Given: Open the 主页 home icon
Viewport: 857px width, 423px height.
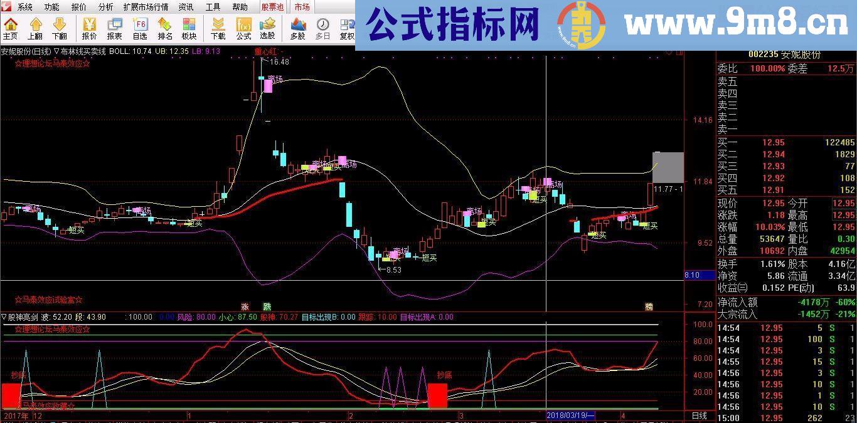Looking at the screenshot, I should [9, 28].
